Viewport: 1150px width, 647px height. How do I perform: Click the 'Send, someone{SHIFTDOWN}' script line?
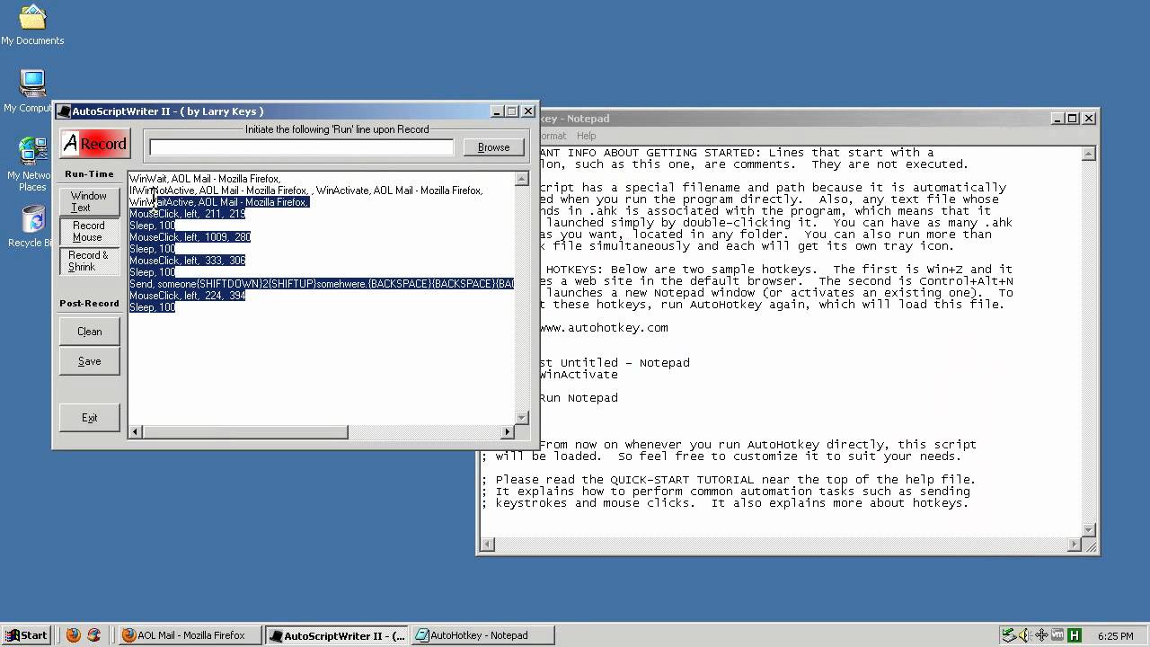322,284
